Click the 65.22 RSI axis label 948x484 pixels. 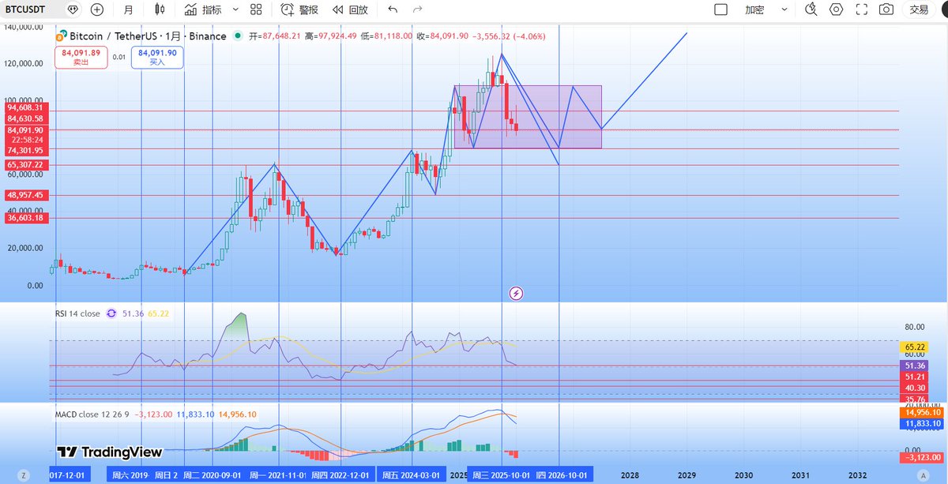point(912,347)
